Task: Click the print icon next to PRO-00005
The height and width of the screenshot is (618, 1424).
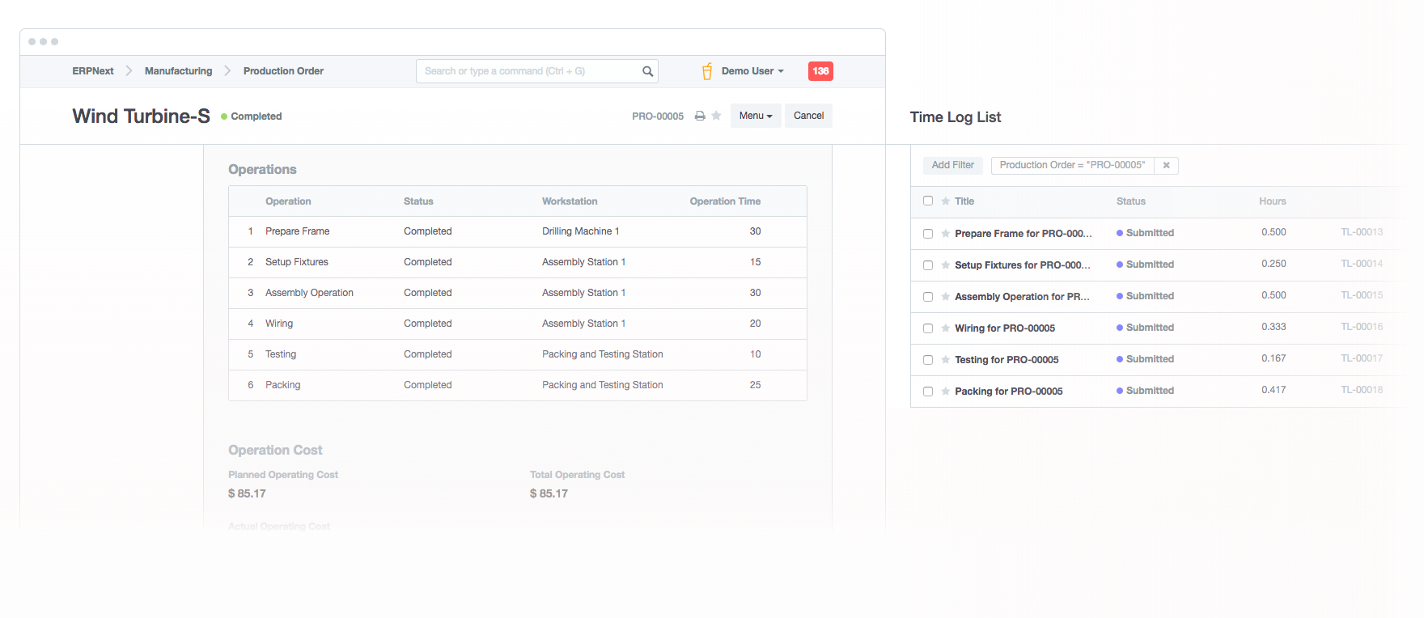Action: coord(700,116)
